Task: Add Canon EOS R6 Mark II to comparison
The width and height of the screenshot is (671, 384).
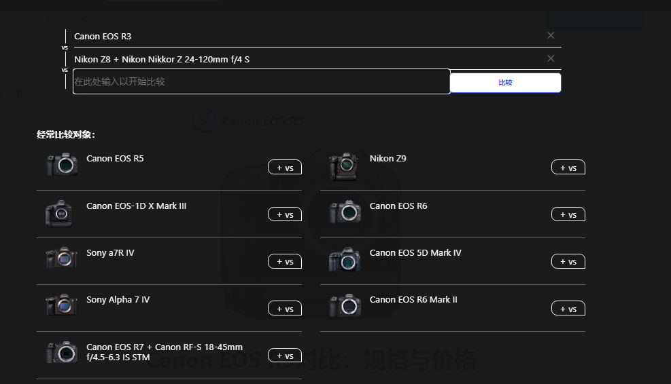Action: pos(568,309)
